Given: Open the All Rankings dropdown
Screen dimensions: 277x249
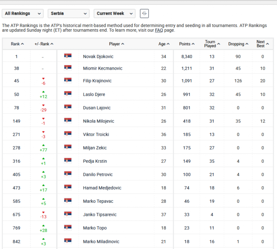Looking at the screenshot, I should 22,14.
